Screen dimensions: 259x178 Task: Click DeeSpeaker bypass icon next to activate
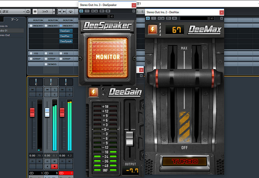[87, 11]
